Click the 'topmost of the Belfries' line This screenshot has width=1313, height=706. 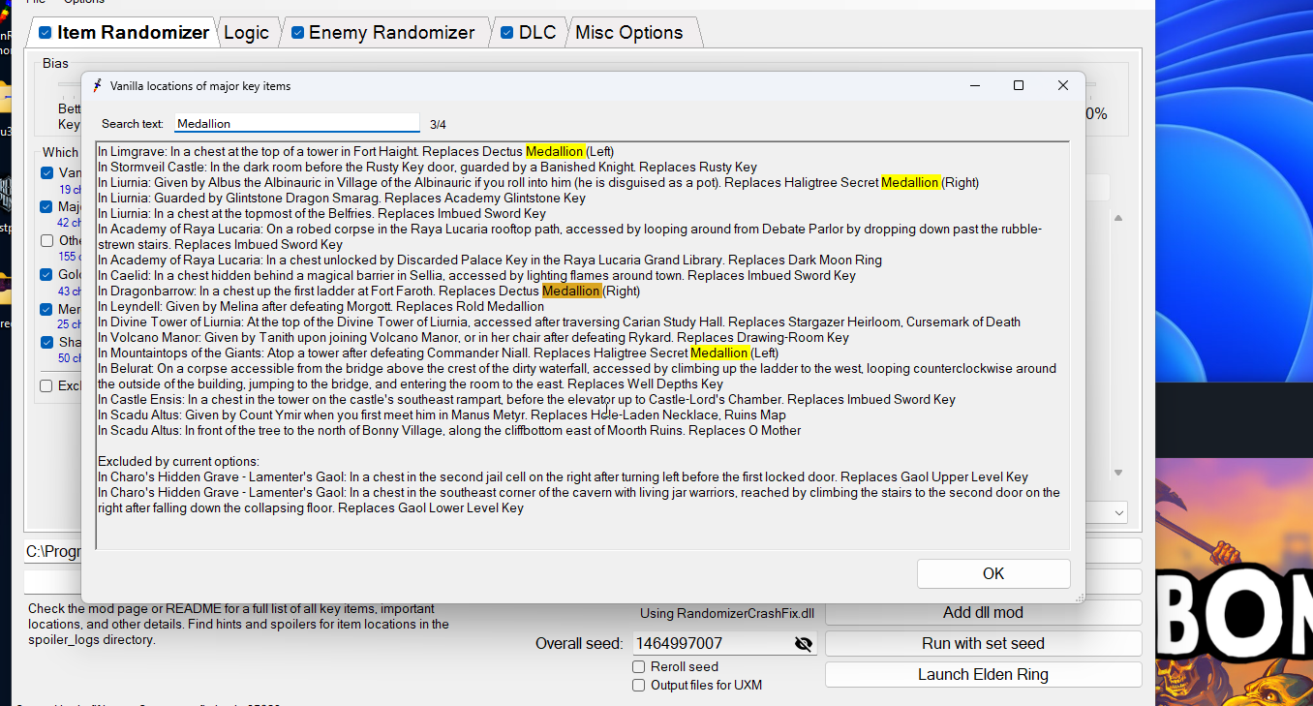point(322,214)
